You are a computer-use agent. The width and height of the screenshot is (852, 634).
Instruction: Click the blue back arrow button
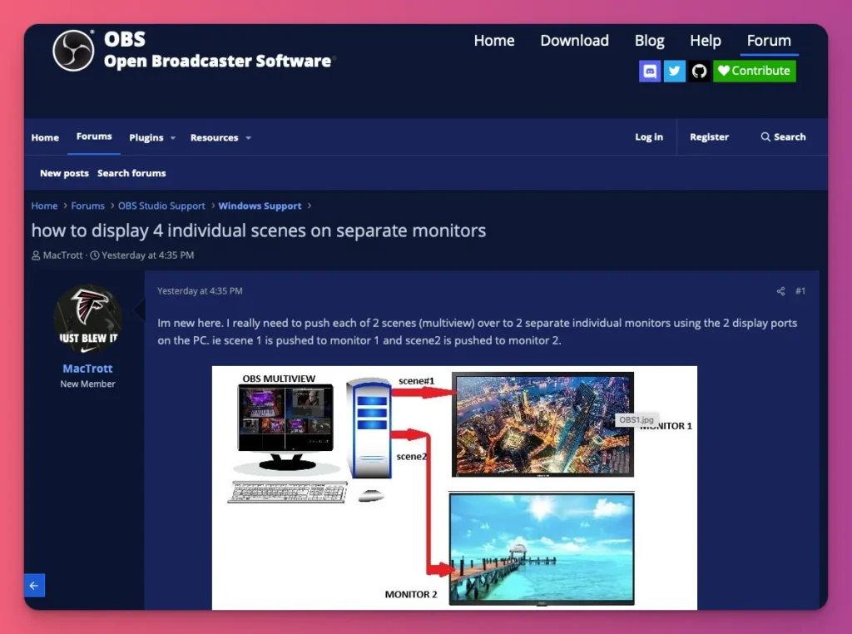coord(34,586)
